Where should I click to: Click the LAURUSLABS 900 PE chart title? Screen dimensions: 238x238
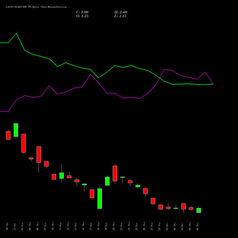(x=36, y=7)
